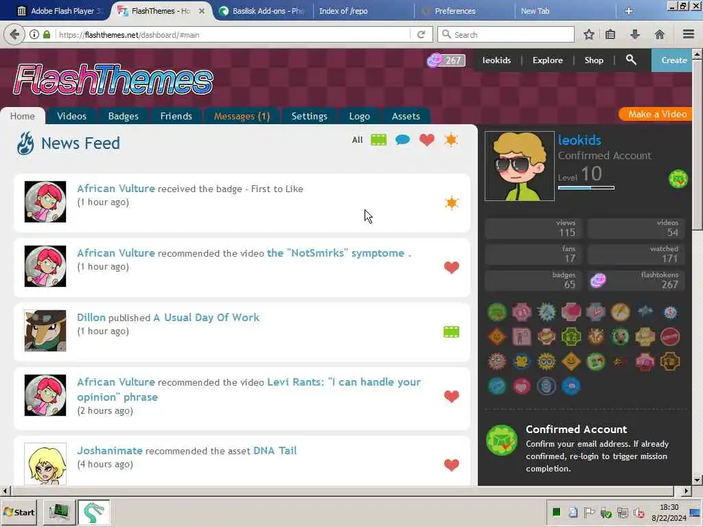Click the green confirmed badge beside Level 10

click(678, 179)
